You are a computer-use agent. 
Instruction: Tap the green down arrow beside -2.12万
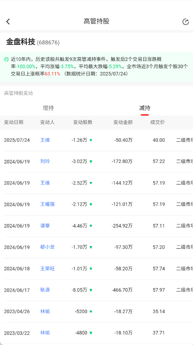pyautogui.click(x=91, y=205)
